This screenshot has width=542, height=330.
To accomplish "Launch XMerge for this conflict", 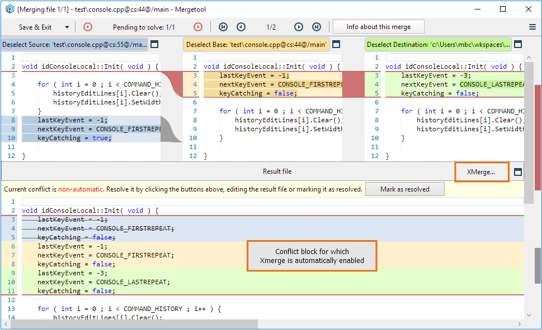I will coord(481,172).
